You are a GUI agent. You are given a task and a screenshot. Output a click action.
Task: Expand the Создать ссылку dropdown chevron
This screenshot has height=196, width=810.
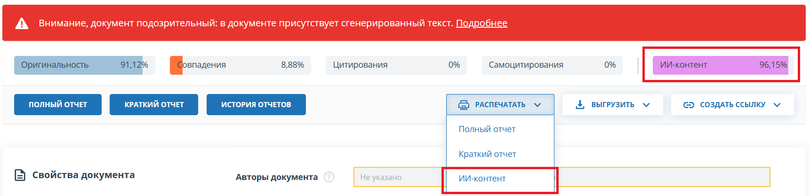[777, 105]
